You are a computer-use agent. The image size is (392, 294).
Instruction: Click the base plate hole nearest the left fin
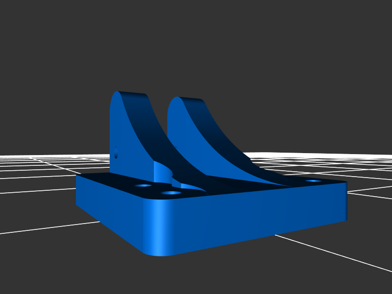click(143, 186)
